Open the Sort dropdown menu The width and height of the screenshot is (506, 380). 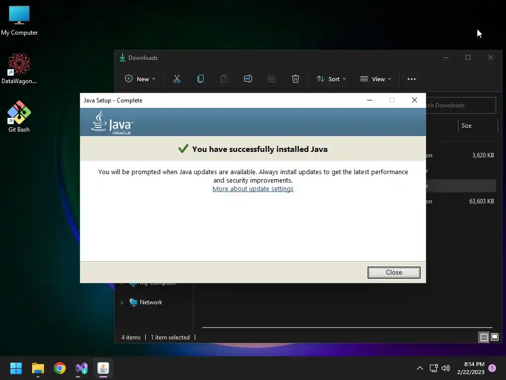pos(332,79)
